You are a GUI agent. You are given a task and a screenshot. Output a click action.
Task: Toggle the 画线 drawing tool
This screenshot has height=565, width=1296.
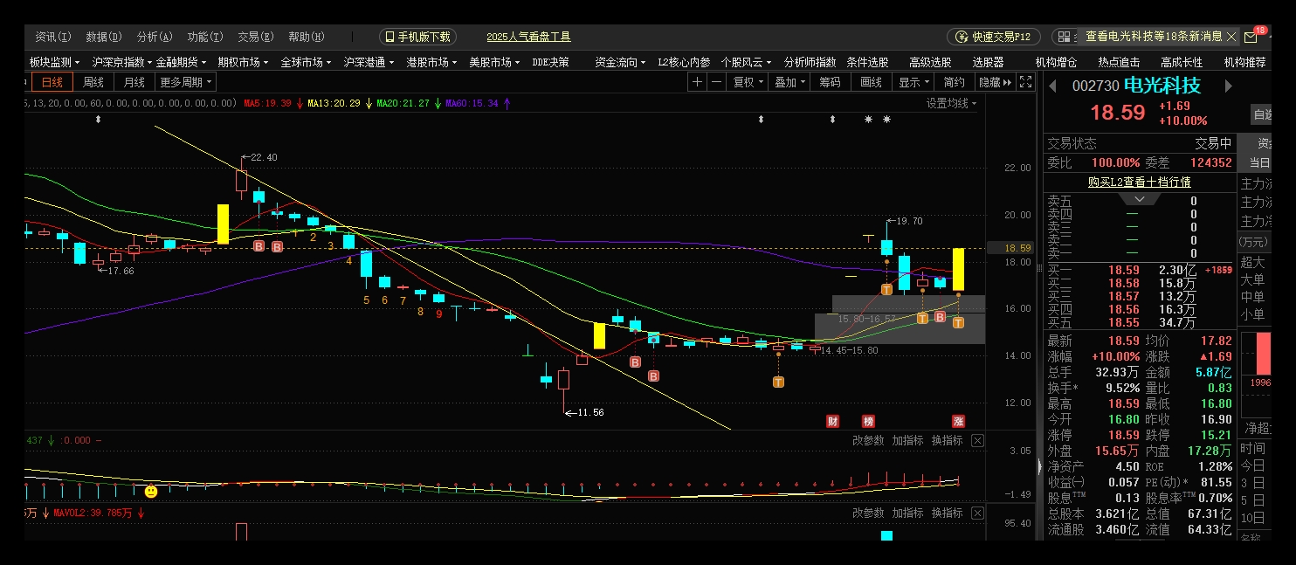(871, 82)
